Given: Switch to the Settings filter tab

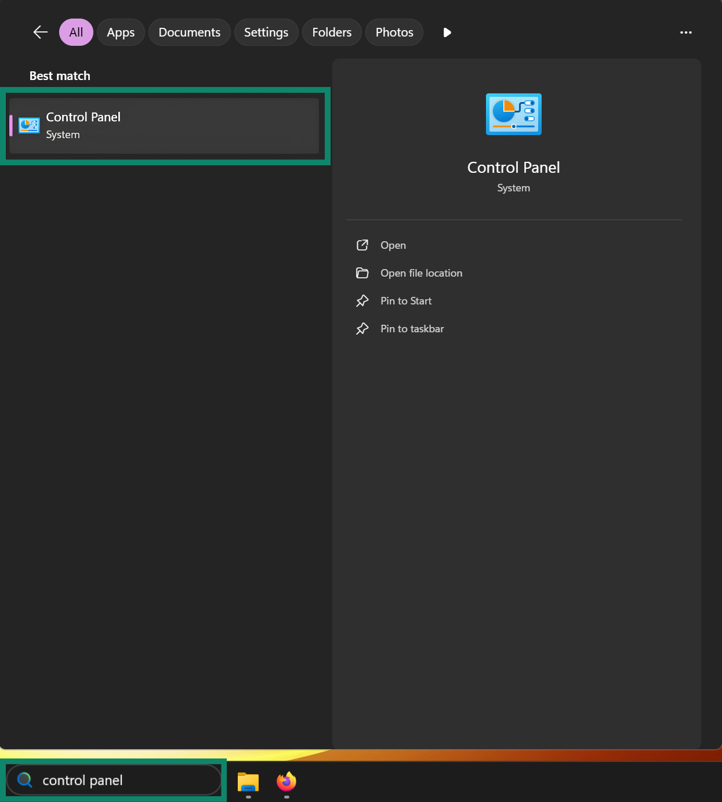Looking at the screenshot, I should (266, 32).
